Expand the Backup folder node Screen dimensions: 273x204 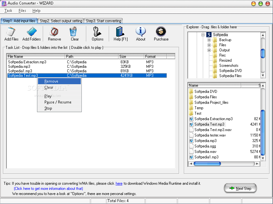point(209,40)
